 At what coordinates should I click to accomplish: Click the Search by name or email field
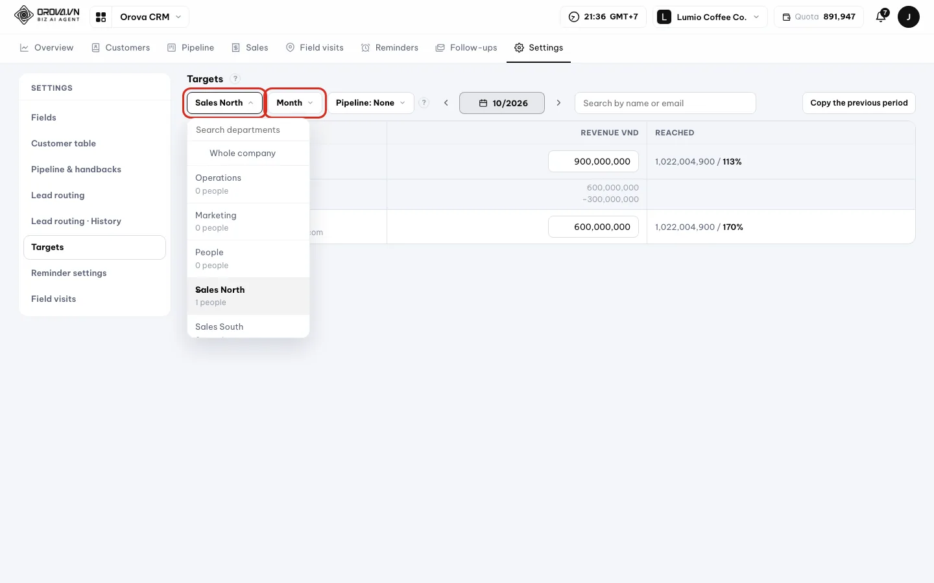665,103
